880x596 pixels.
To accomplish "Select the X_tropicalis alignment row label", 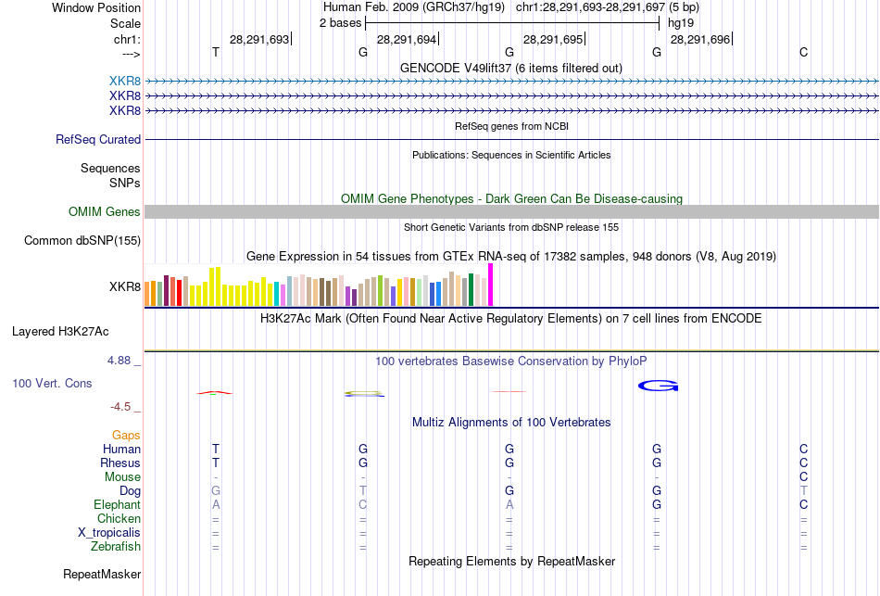I will tap(109, 533).
